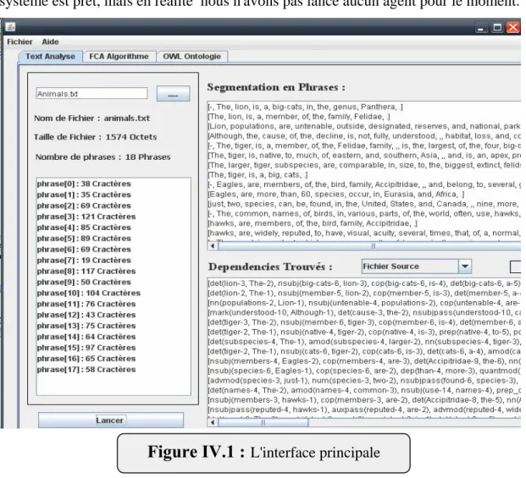Select phrase[3] : 121 Cractères row

click(x=114, y=217)
